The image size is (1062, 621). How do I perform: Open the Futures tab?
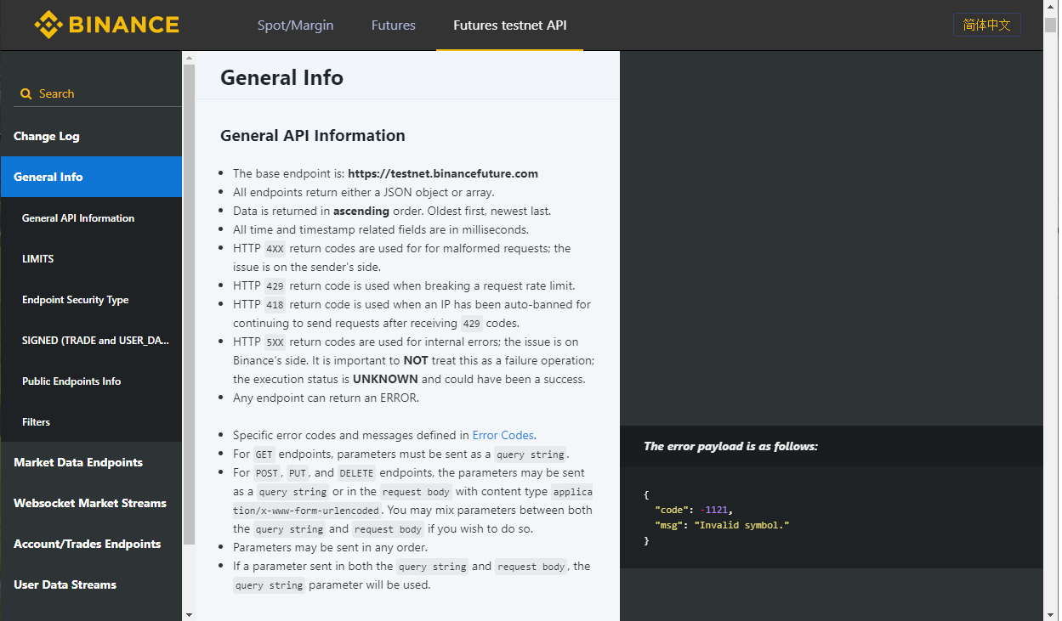tap(393, 25)
